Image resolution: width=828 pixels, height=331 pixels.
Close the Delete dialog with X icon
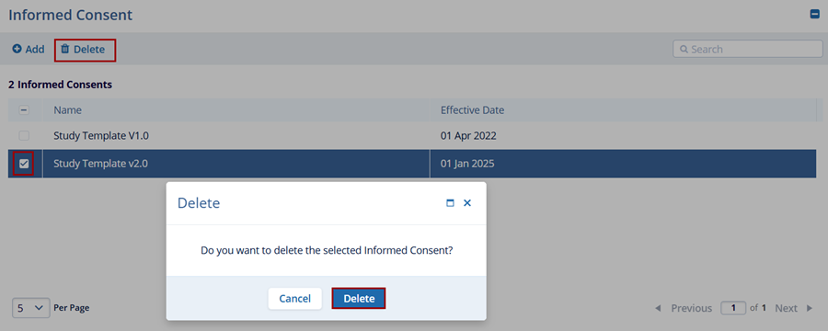pos(466,202)
